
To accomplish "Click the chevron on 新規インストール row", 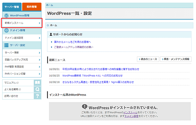I will [40, 23].
